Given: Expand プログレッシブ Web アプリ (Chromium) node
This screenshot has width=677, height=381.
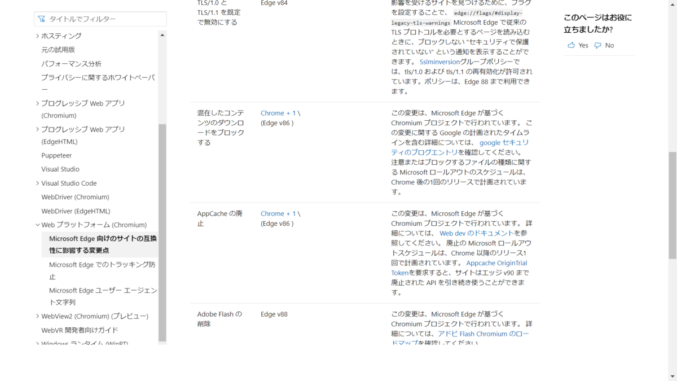Looking at the screenshot, I should (38, 103).
